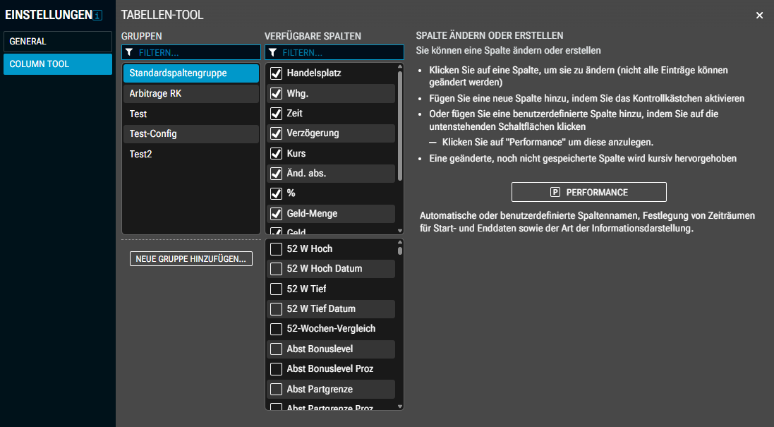774x427 pixels.
Task: Check the Abst Bonuslevel box
Action: pos(277,349)
